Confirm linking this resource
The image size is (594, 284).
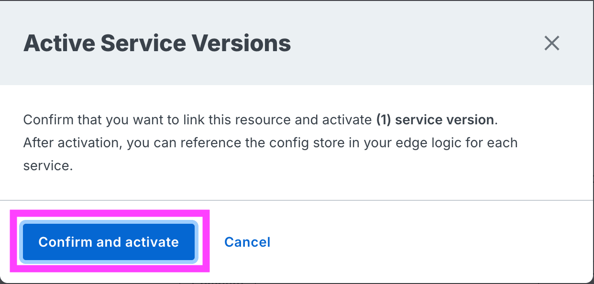coord(109,242)
